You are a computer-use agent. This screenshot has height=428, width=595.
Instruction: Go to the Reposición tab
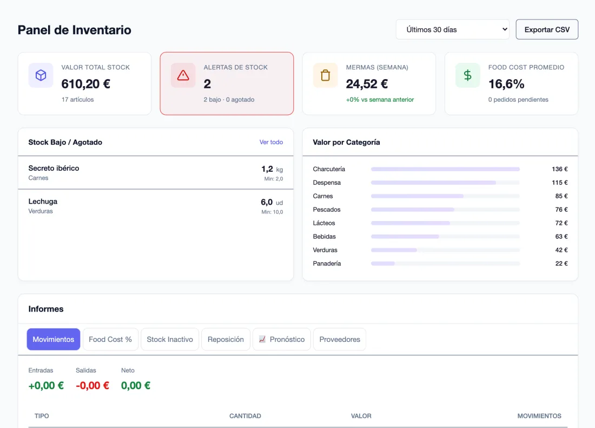click(226, 339)
